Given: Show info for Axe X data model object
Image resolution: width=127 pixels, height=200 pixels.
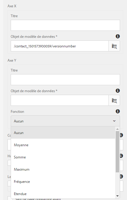Looking at the screenshot, I should click(118, 36).
